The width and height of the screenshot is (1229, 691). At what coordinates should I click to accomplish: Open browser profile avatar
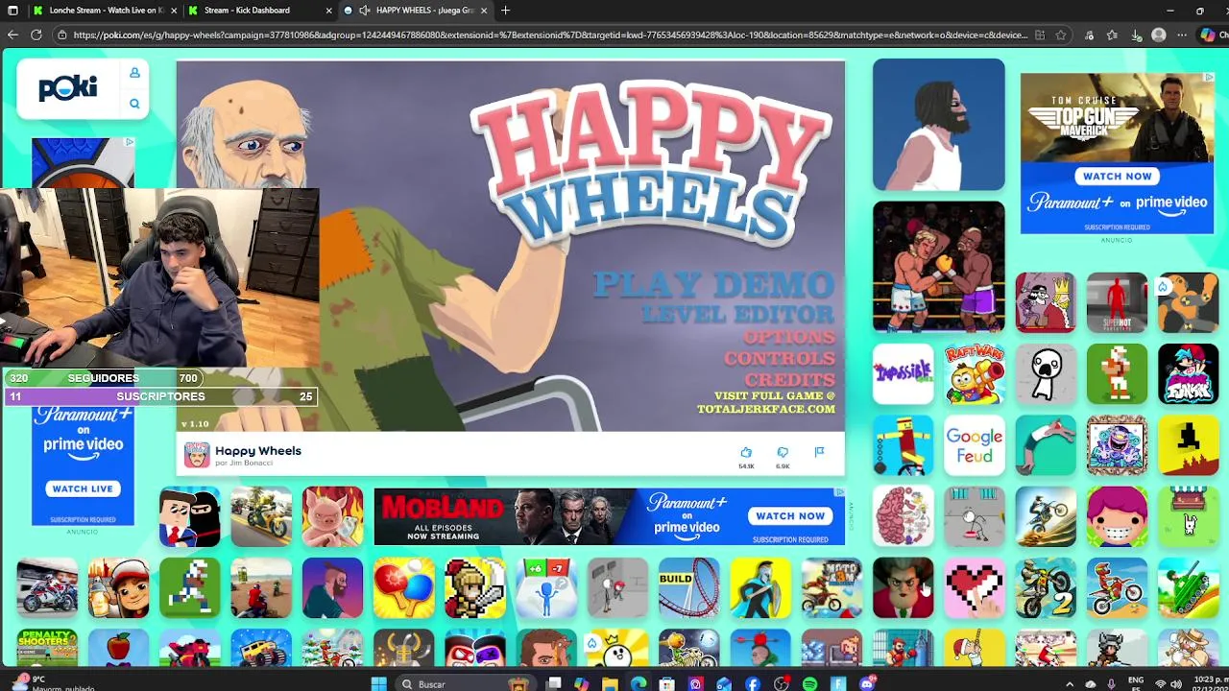(x=1159, y=35)
